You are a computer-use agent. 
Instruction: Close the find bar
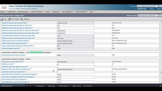[x=160, y=86]
